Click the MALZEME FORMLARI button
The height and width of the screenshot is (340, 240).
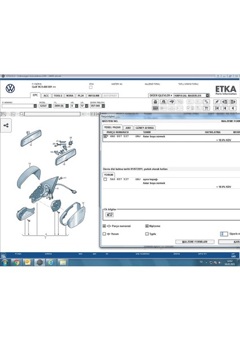[x=195, y=241]
